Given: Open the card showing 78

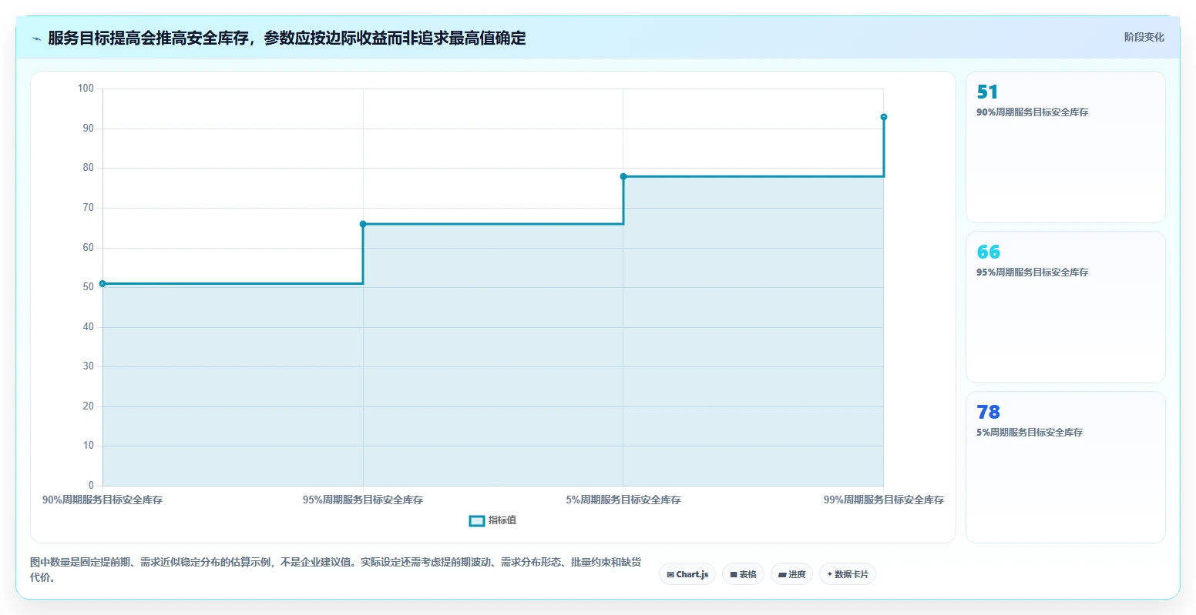Looking at the screenshot, I should tap(1066, 467).
